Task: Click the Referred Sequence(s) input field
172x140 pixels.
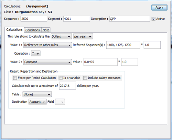Action: [x=123, y=45]
